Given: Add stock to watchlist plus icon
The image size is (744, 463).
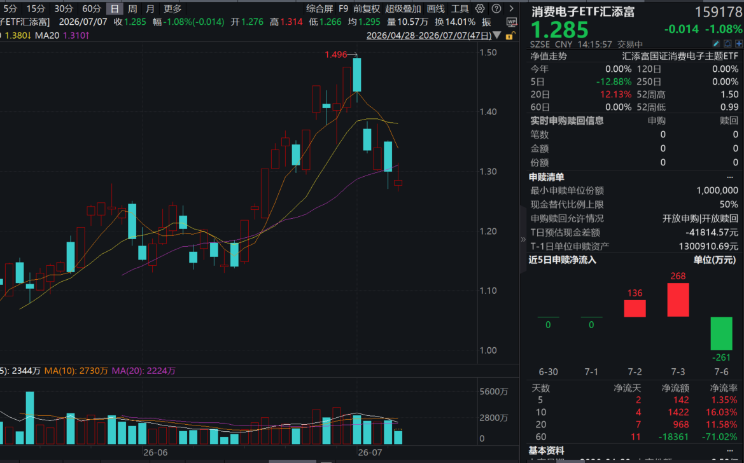Looking at the screenshot, I should (x=739, y=44).
